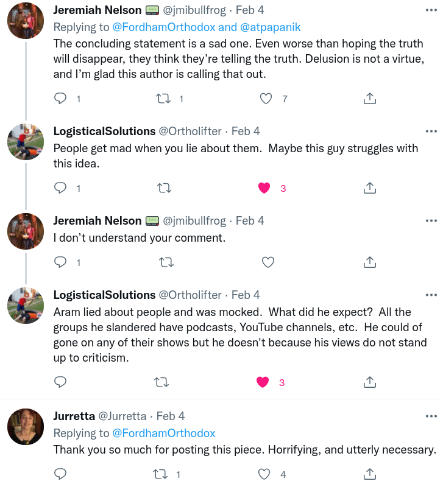Screen dimensions: 443x484
Task: Reply to Jeremiah Nelson's first tweet
Action: coord(60,99)
